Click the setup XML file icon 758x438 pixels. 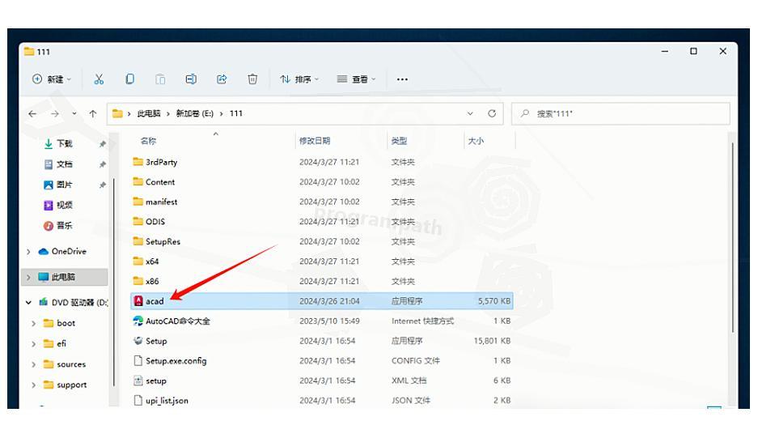[x=138, y=381]
